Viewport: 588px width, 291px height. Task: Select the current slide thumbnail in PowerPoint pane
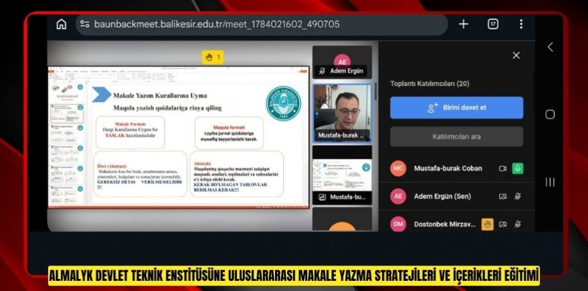[67, 114]
